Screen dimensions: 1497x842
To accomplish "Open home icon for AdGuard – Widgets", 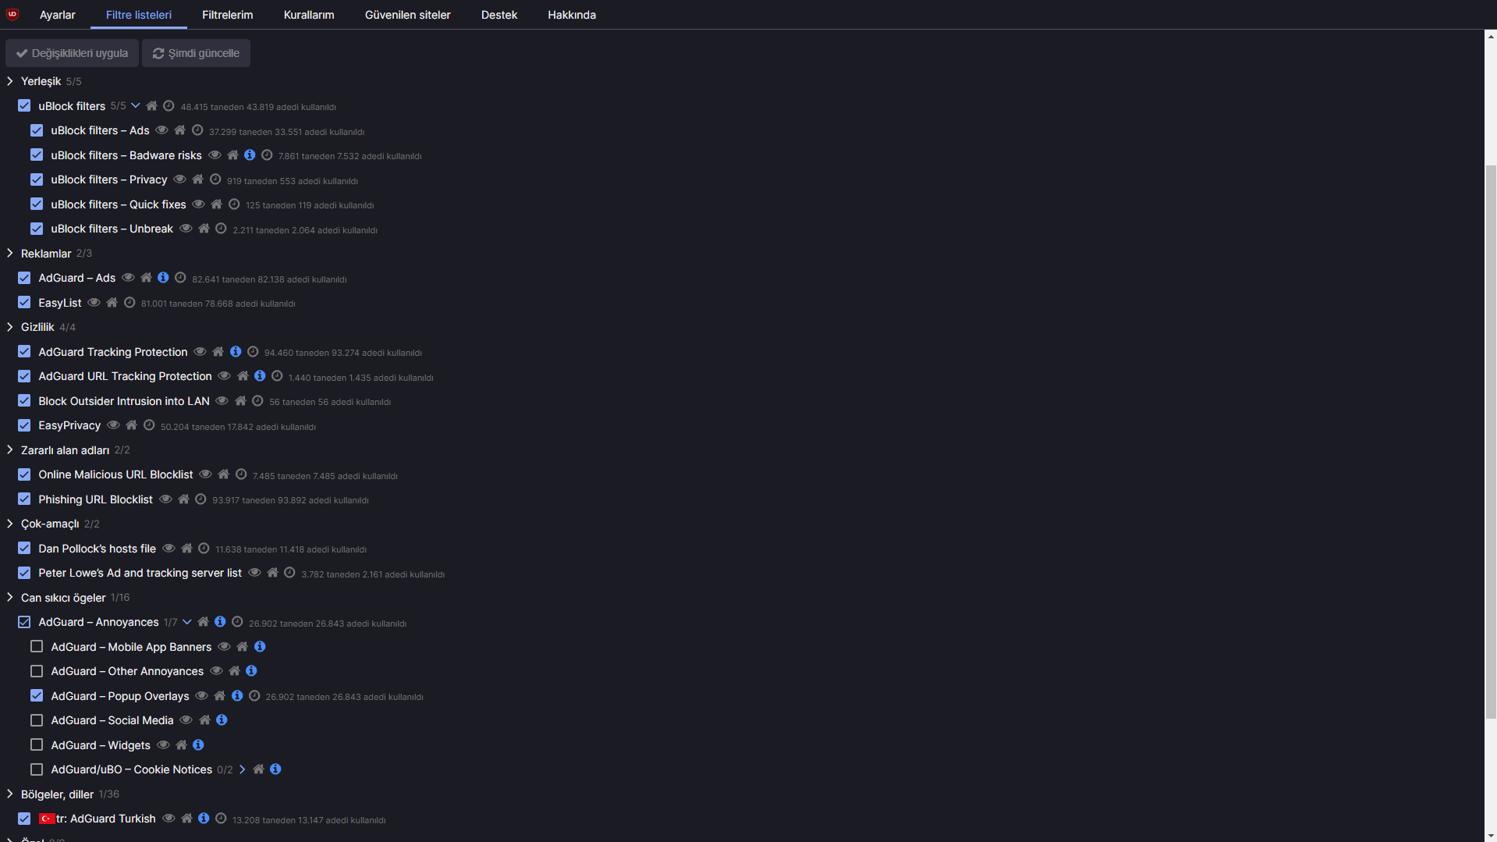I will pyautogui.click(x=182, y=745).
